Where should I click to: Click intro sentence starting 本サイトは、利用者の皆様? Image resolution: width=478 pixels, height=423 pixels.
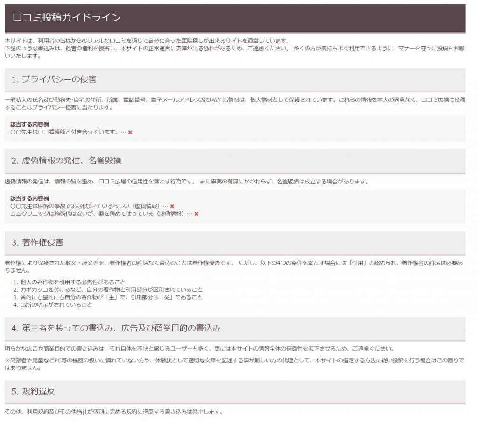[147, 41]
